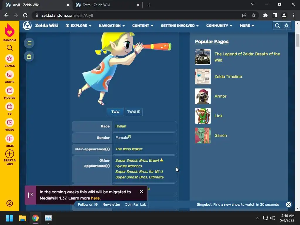This screenshot has width=300, height=225.
Task: Close the Tetra - Zelda Wiki tab
Action: tap(138, 5)
